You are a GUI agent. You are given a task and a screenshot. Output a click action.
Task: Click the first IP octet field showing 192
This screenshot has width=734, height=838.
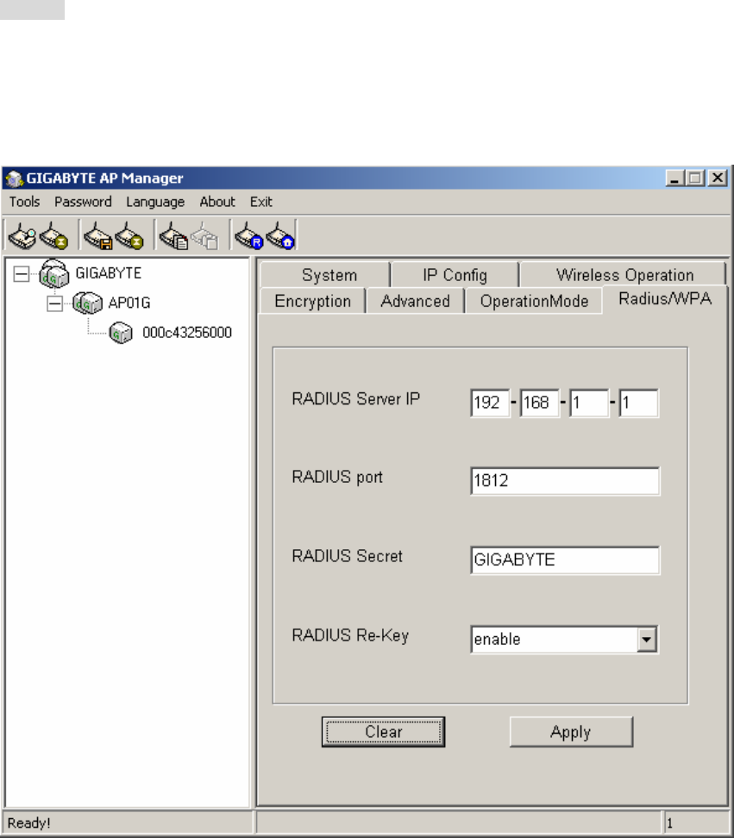[490, 403]
